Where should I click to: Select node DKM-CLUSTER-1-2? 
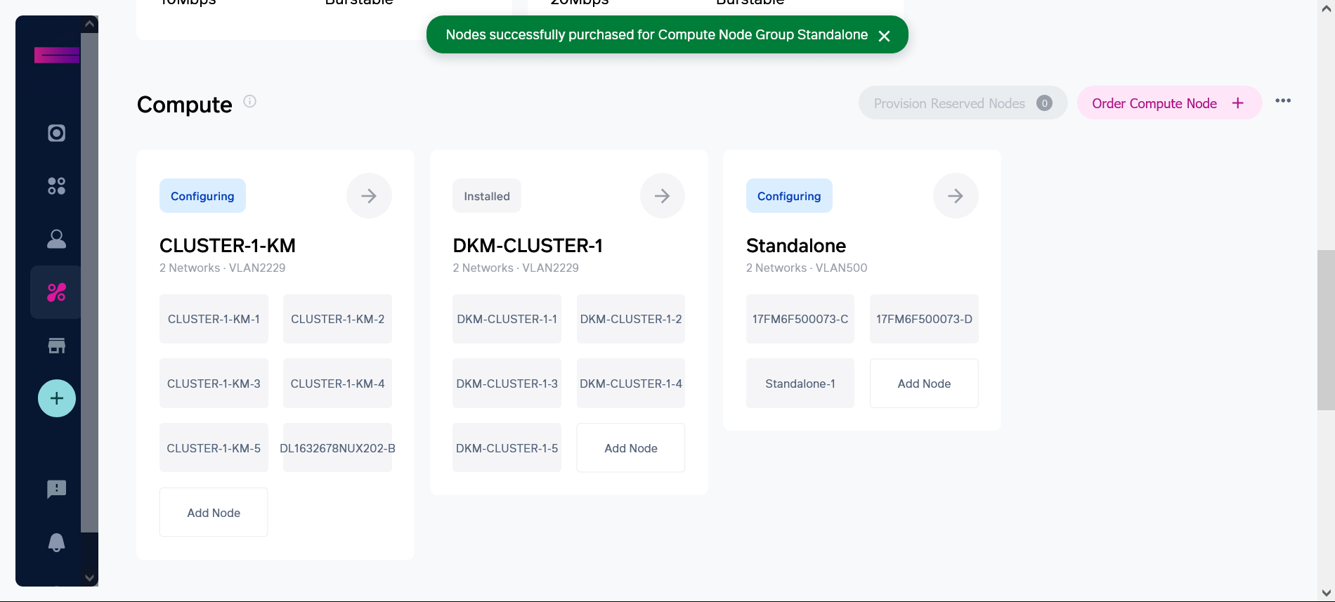point(631,319)
